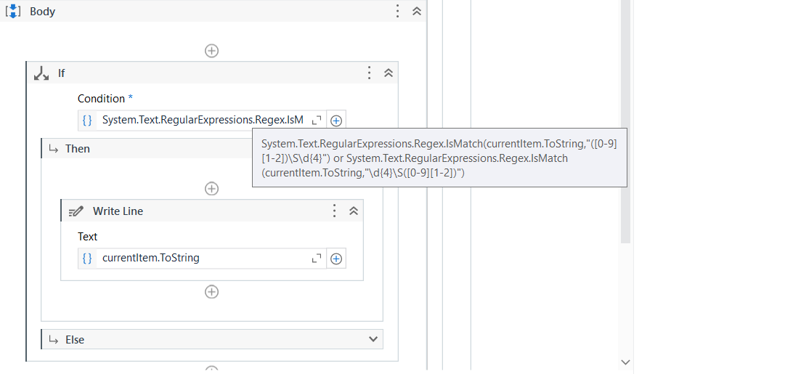
Task: Collapse the Write Line activity
Action: [x=354, y=211]
